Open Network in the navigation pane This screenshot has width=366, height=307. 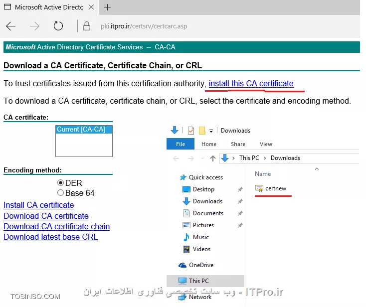pyautogui.click(x=200, y=297)
